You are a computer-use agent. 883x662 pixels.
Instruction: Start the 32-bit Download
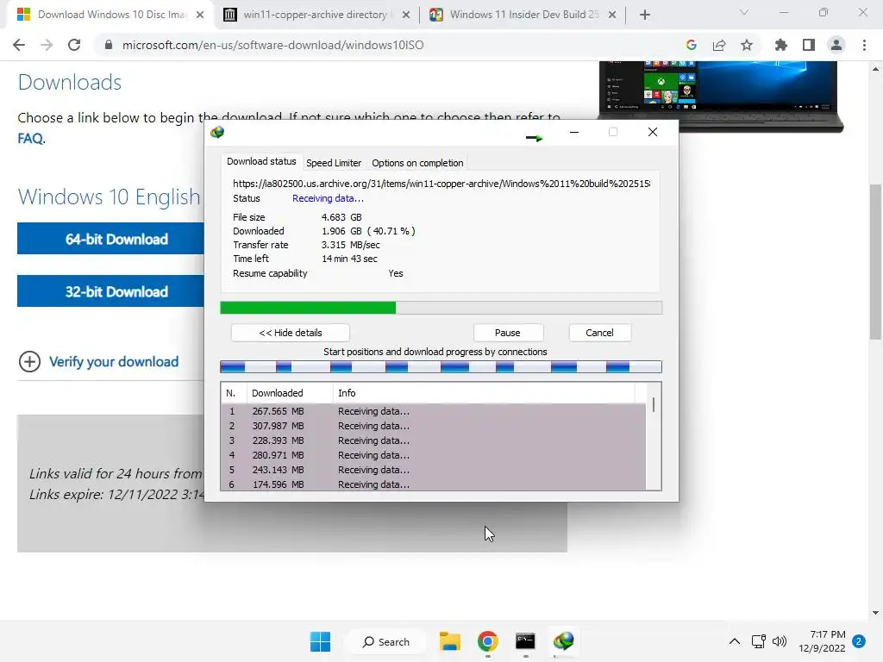point(111,291)
